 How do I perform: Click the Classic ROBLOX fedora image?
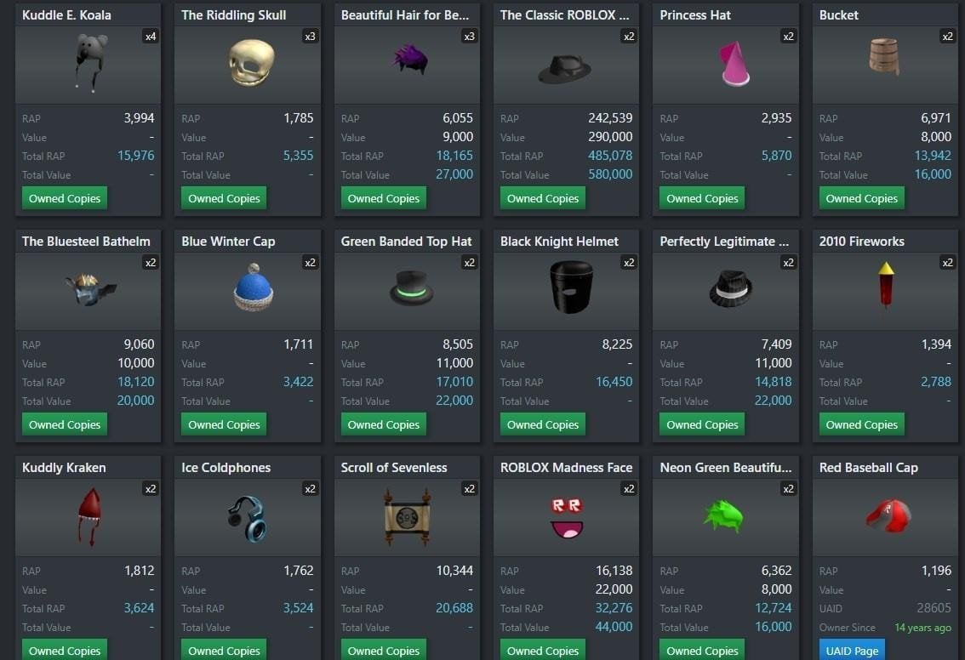(564, 70)
